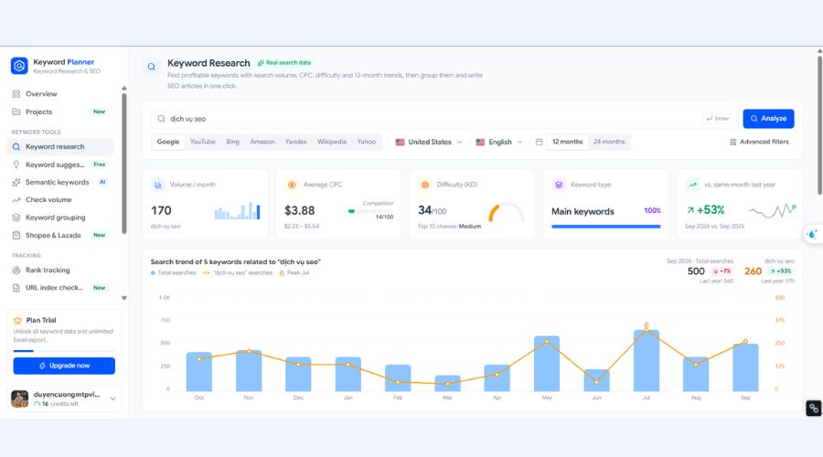Click the Average CPC coin icon

point(292,185)
